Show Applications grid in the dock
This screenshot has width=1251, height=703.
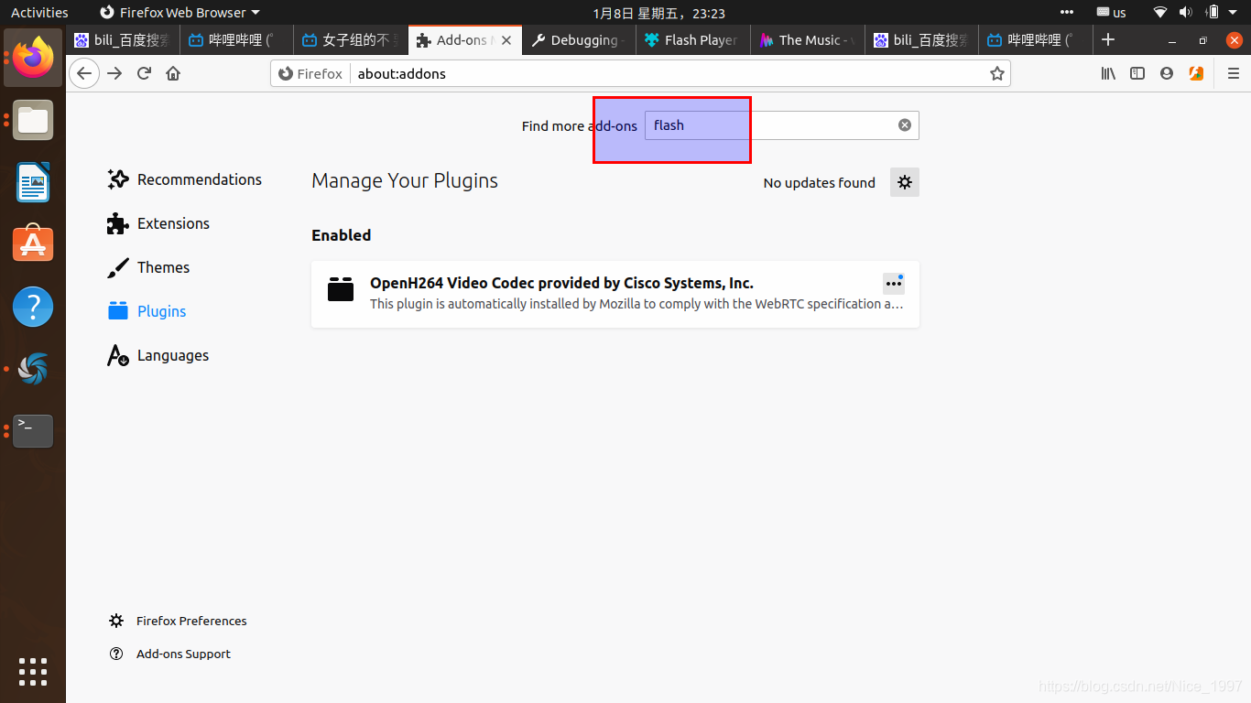tap(33, 672)
